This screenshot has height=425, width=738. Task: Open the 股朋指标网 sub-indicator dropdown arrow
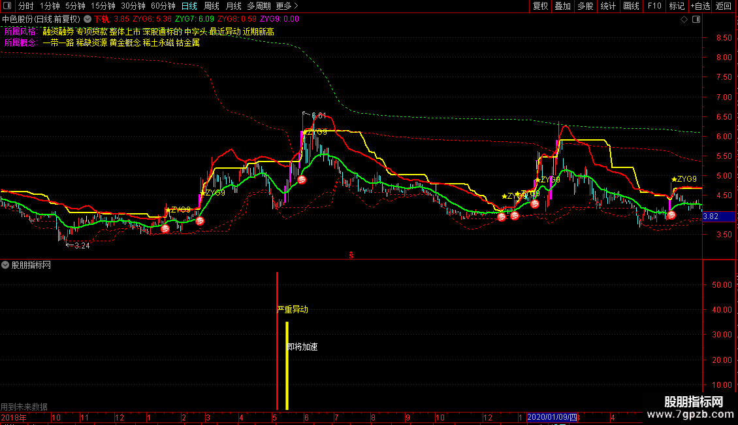[x=5, y=265]
